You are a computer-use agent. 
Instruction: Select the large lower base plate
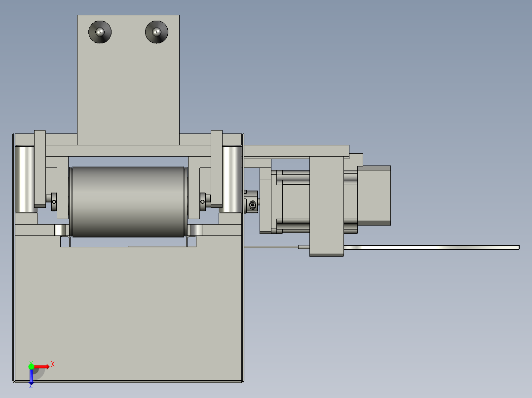pyautogui.click(x=128, y=308)
